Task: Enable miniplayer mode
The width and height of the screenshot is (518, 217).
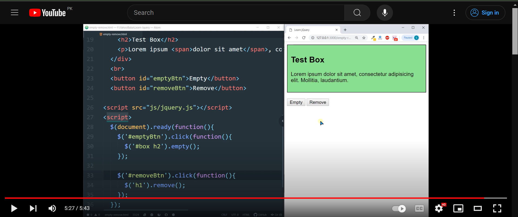Action: point(458,208)
